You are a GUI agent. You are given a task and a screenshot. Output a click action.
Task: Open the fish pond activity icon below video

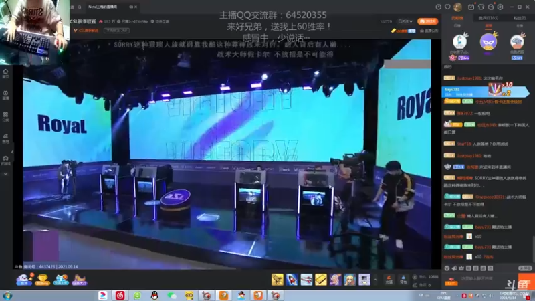[23, 280]
